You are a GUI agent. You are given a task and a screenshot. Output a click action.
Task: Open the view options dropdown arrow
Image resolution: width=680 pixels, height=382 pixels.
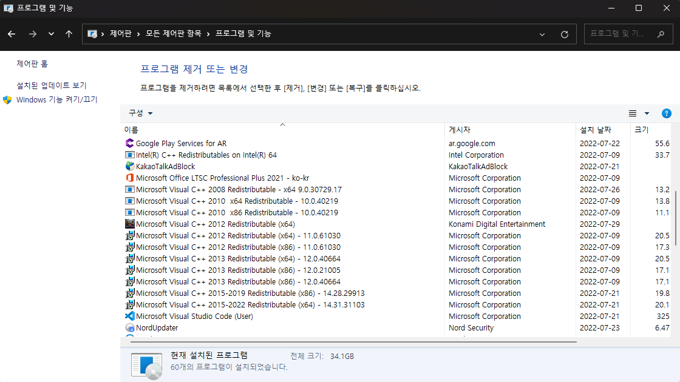coord(647,113)
